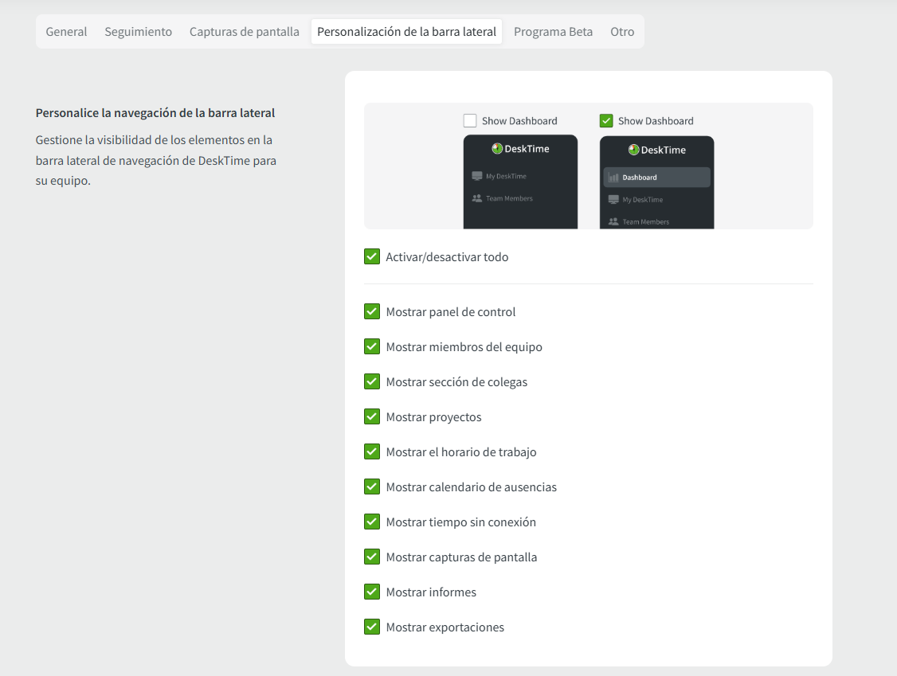This screenshot has height=676, width=897.
Task: Uncheck Mostrar sección de colegas
Action: point(372,381)
